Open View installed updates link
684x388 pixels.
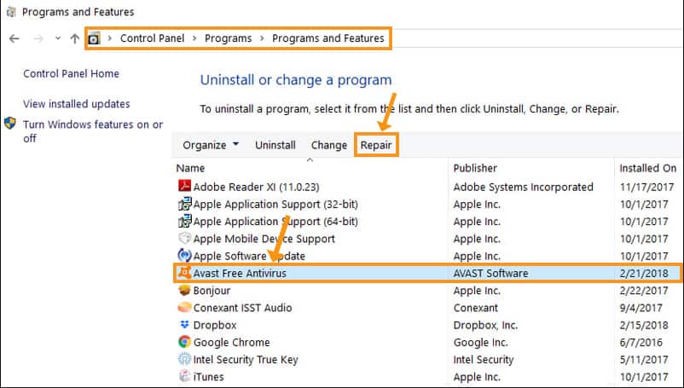[x=77, y=104]
